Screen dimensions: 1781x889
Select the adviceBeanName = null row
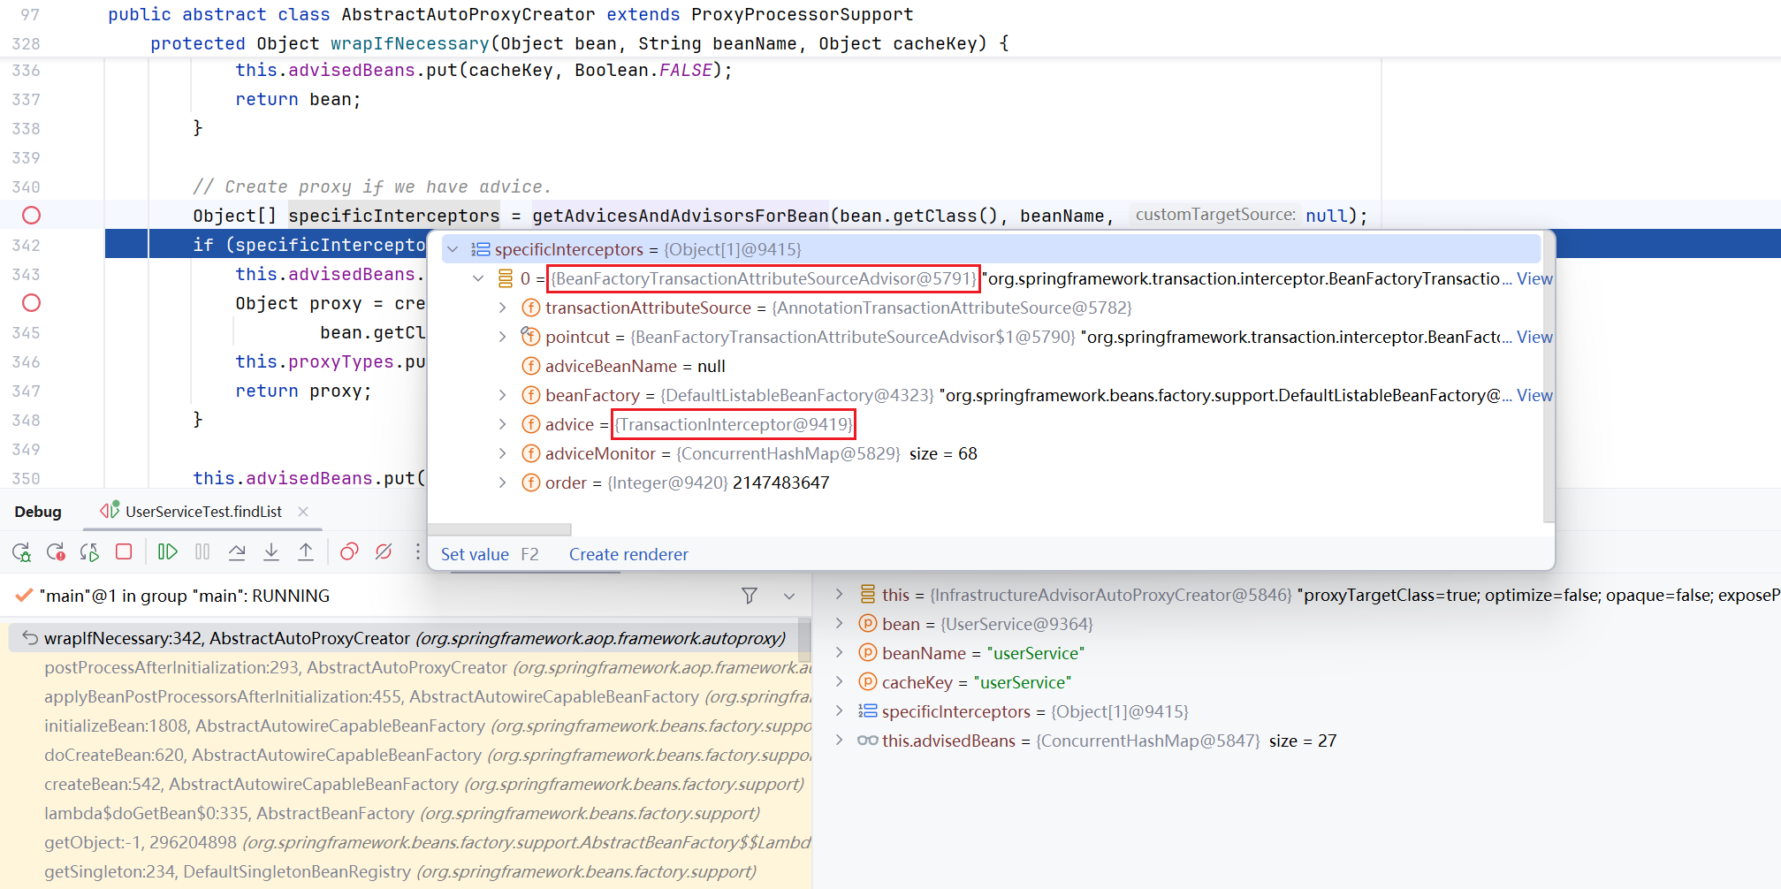992,366
